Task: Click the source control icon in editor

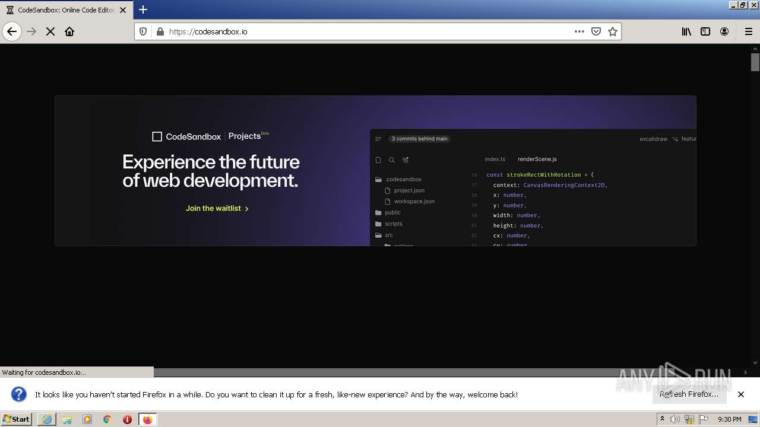Action: tap(406, 160)
